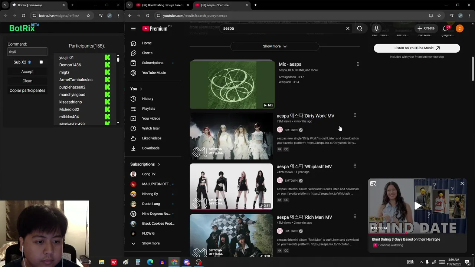Go back in the YouTube browser window
This screenshot has height=267, width=475.
tap(130, 16)
